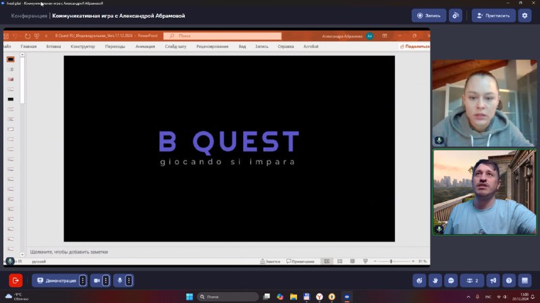540x303 pixels.
Task: Click the red leave conference button
Action: point(16,281)
